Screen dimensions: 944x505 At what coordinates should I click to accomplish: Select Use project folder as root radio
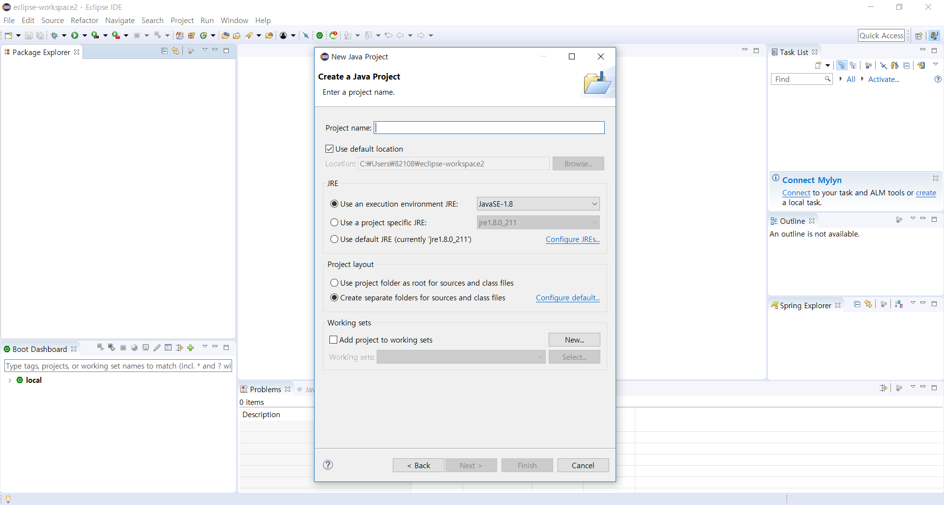coord(334,283)
